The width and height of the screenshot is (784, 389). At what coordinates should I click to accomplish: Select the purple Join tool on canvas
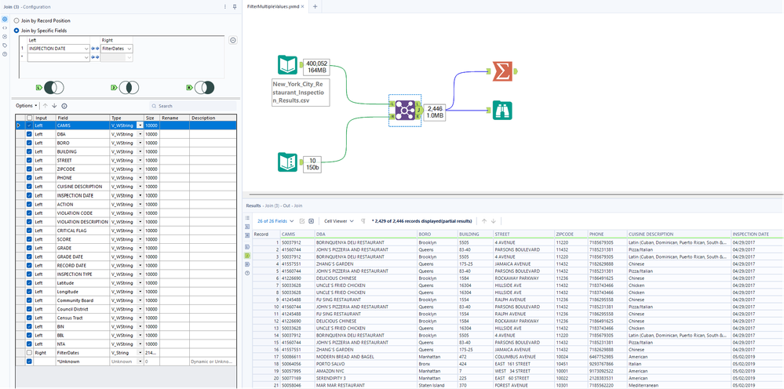pos(407,111)
